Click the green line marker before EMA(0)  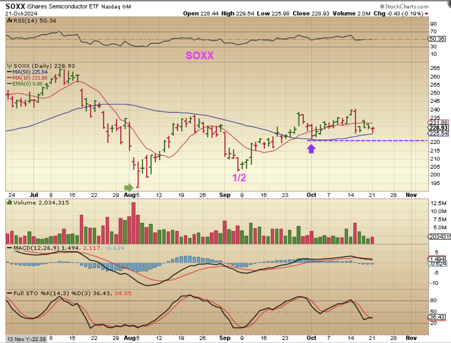(10, 84)
